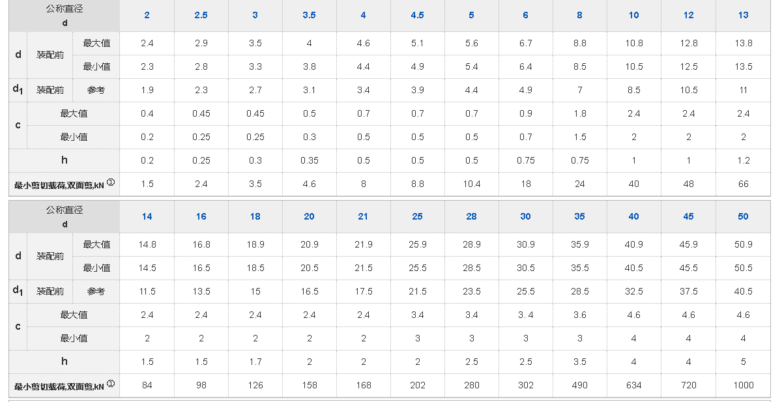This screenshot has height=402, width=782.
Task: Select the 公称直径 d header cell in upper table
Action: tap(65, 16)
